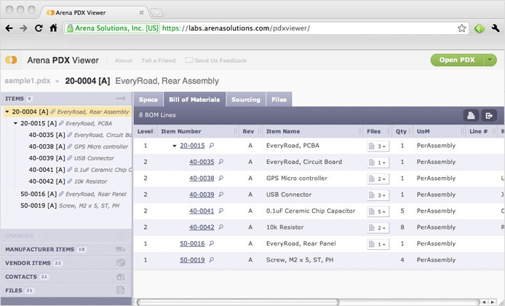
Task: Click the magnifier icon next to 40-0042
Action: [220, 227]
